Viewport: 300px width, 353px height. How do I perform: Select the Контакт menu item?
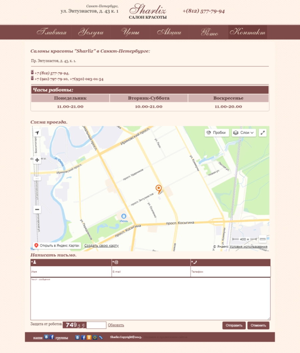248,32
